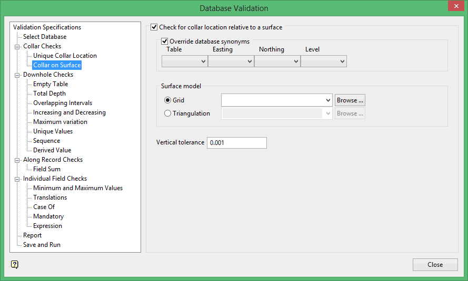Toggle Override database synonyms checkbox
This screenshot has width=468, height=281.
[x=165, y=41]
